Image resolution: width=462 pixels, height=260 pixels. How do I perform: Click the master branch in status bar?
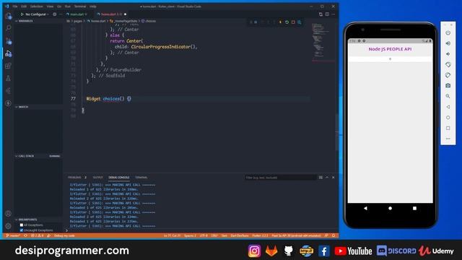(13, 235)
